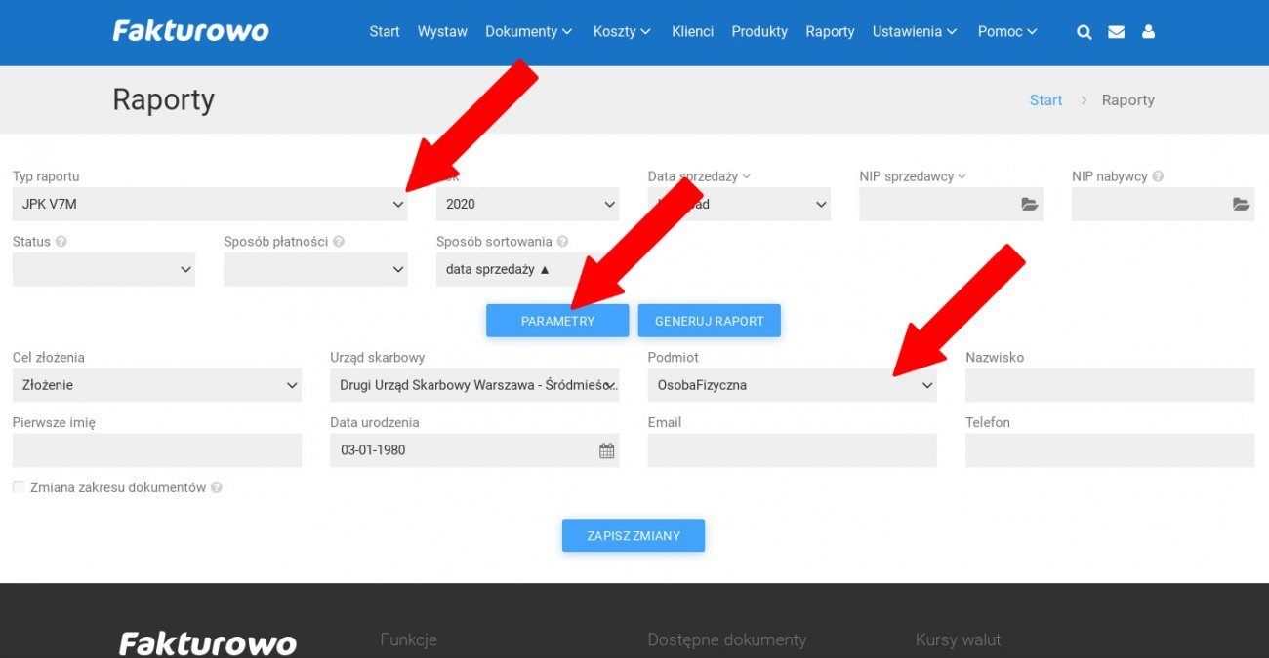Open the Dokumenty menu

coord(529,32)
